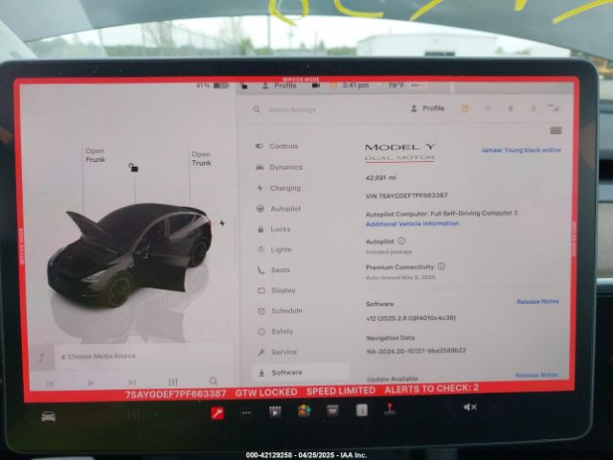Tap the SPEED LIMITED status in red bar
613x460 pixels.
pyautogui.click(x=341, y=390)
